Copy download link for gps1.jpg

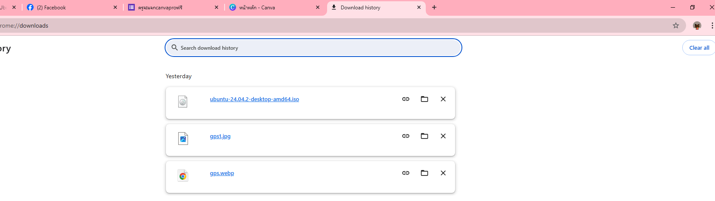click(x=406, y=136)
